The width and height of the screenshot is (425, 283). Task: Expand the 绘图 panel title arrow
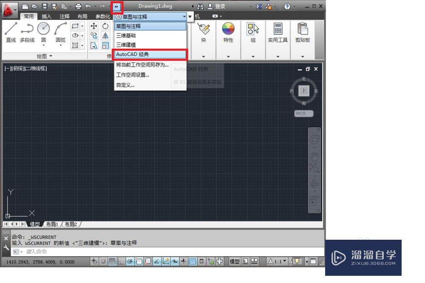51,56
